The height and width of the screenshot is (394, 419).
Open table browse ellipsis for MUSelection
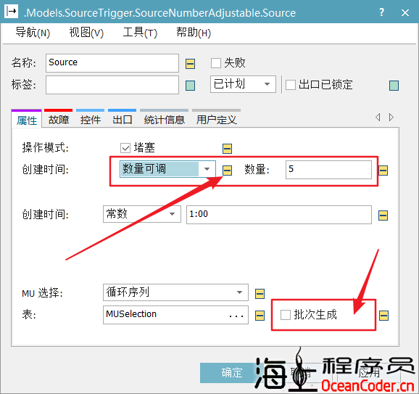click(236, 316)
